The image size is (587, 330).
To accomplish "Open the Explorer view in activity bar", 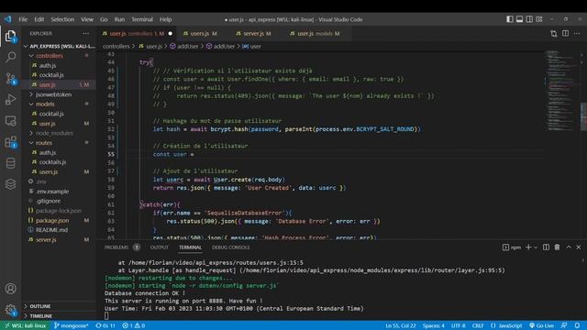I will pos(10,37).
